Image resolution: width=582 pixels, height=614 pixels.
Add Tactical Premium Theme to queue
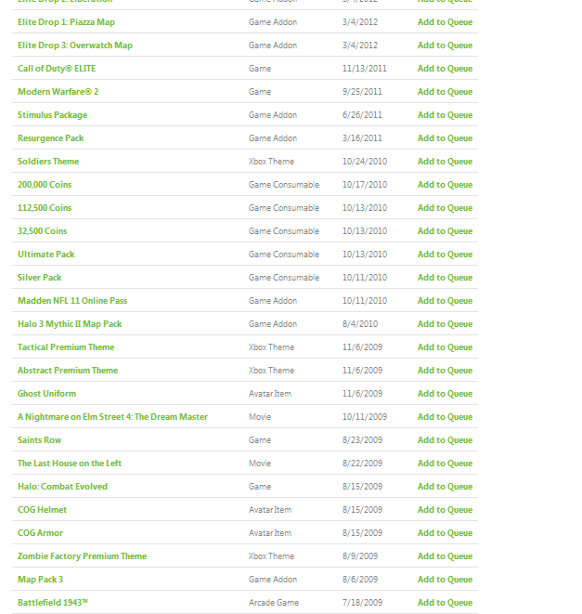pyautogui.click(x=445, y=346)
